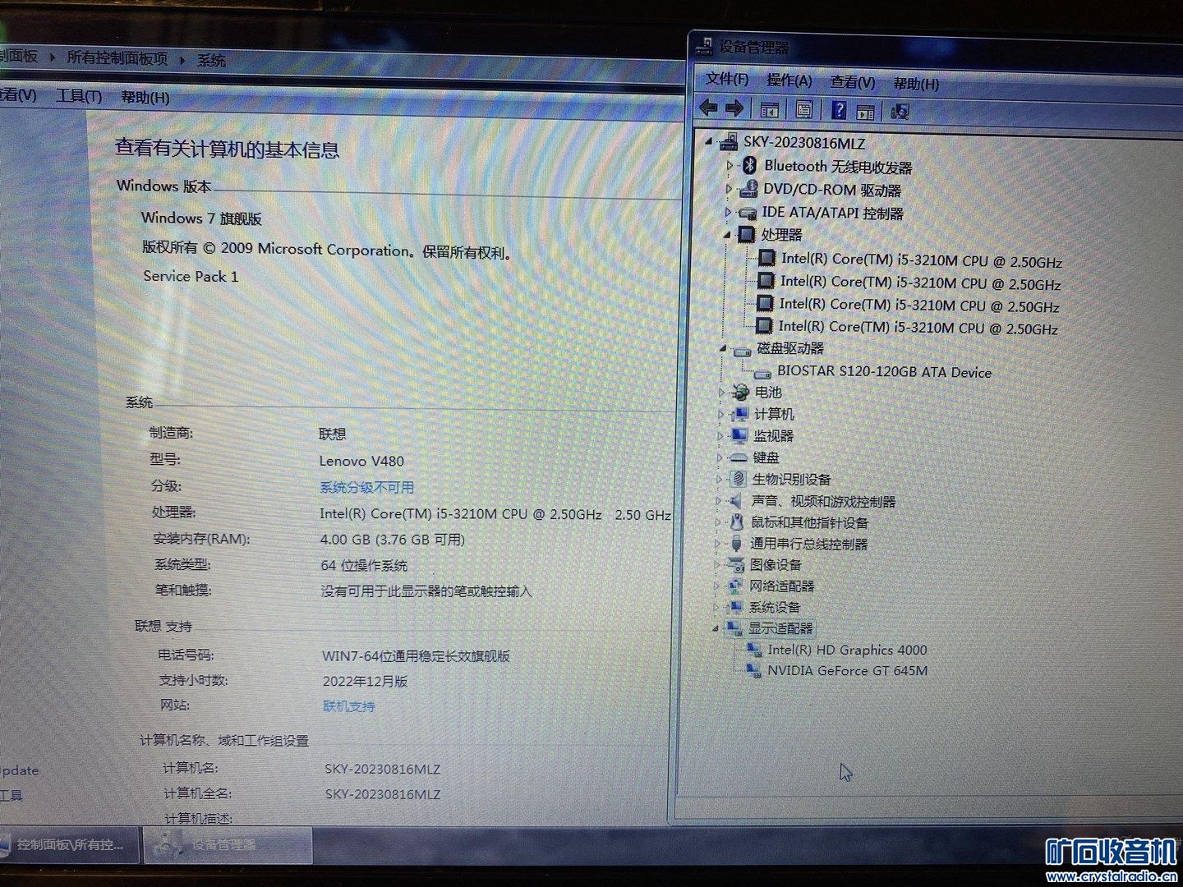Viewport: 1183px width, 887px height.
Task: Click 系统 in the address breadcrumb
Action: 211,60
